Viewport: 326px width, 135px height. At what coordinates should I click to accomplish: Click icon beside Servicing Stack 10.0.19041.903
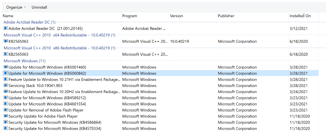click(6, 85)
